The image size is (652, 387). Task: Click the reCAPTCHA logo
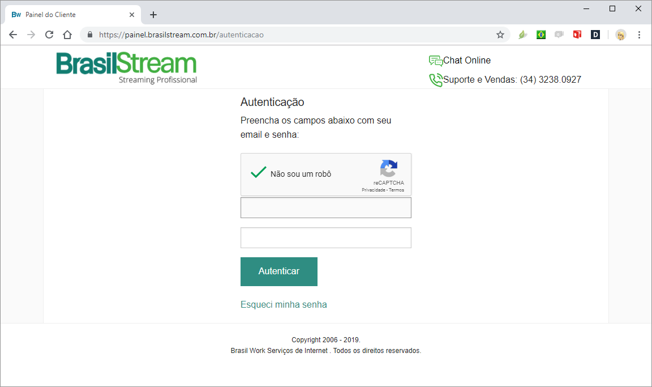click(x=389, y=168)
